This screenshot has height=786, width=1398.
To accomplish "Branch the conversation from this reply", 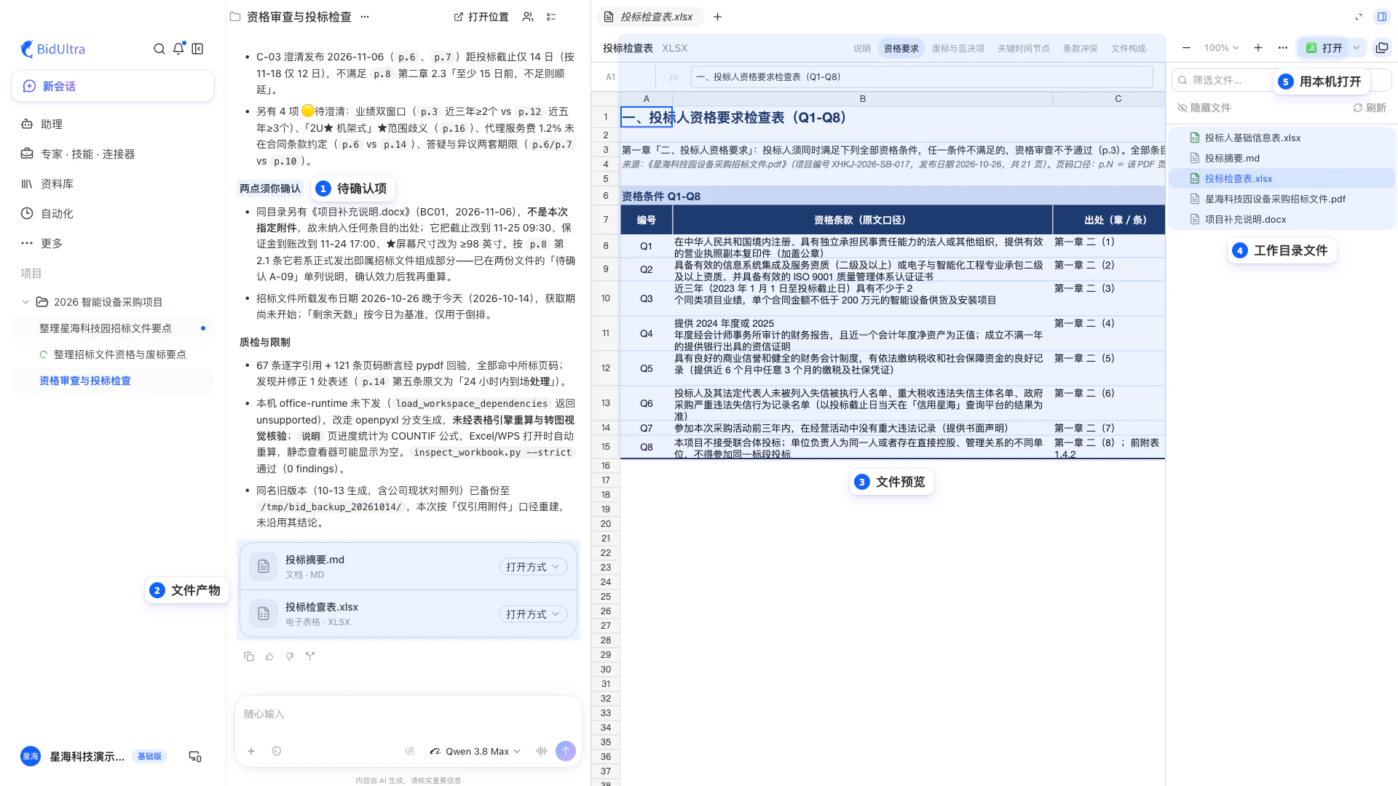I will click(310, 656).
